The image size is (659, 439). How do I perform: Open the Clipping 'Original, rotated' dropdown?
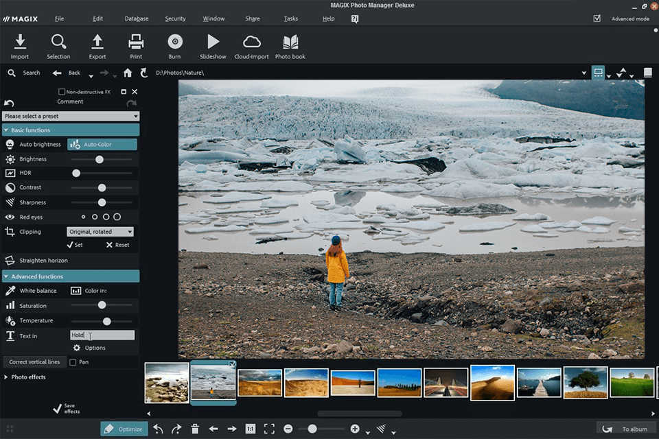(x=100, y=232)
